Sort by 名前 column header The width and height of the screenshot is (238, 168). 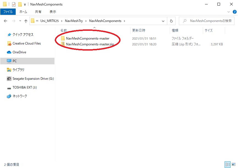click(x=64, y=31)
